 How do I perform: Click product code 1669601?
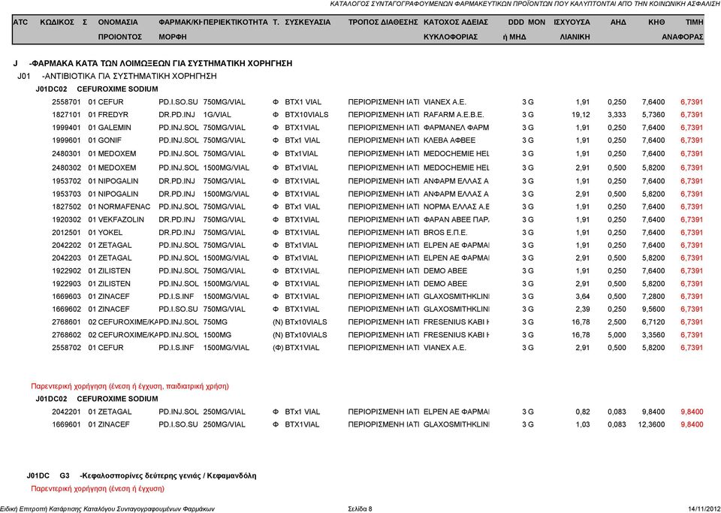66,424
